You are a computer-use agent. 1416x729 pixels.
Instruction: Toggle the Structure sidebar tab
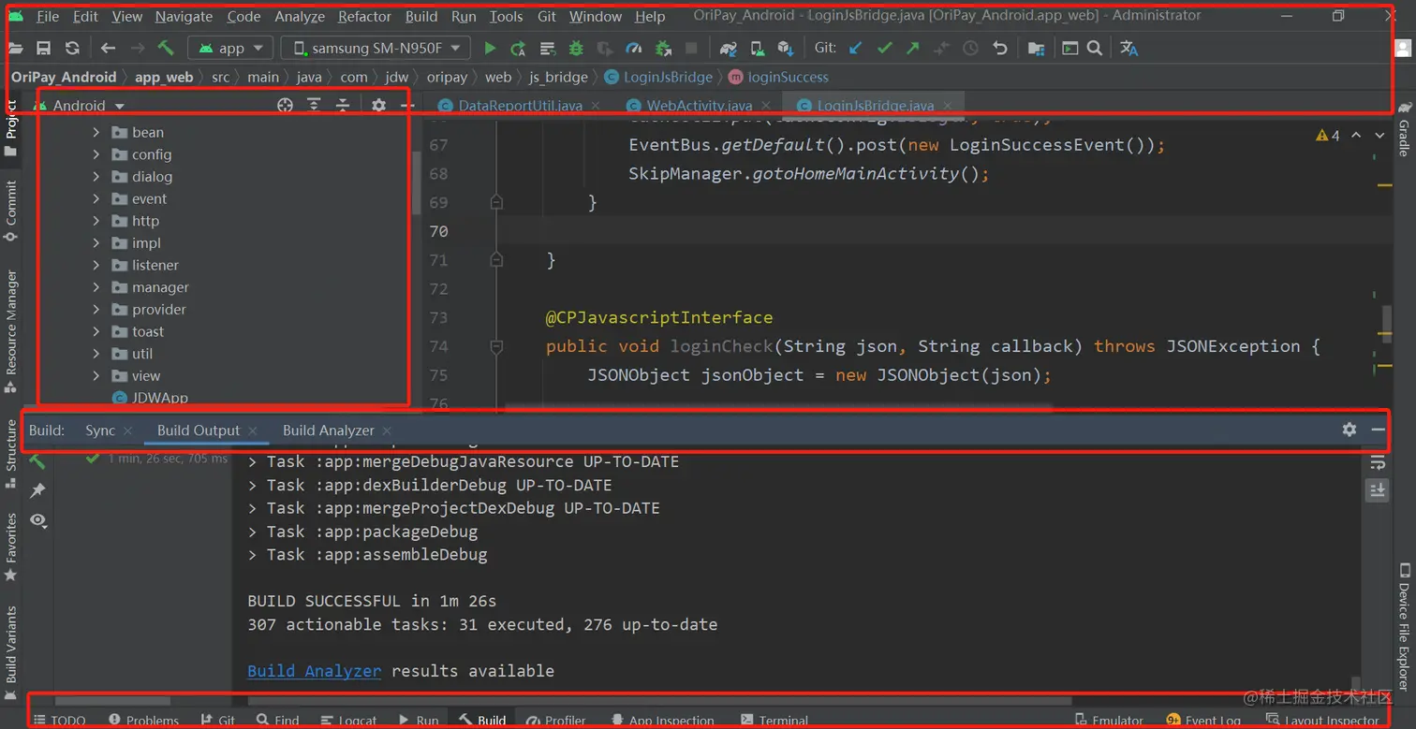[x=11, y=453]
